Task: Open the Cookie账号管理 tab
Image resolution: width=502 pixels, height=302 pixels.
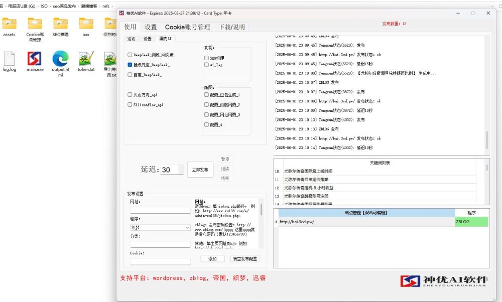Action: click(x=188, y=27)
